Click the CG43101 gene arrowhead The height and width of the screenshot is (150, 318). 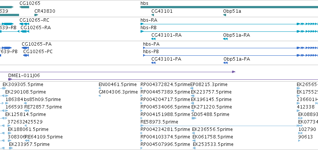point(153,15)
